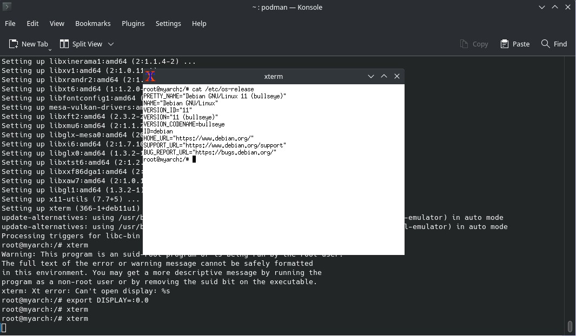576x336 pixels.
Task: Click 'Setting up xterm (366-1+deb11u1)' line
Action: [71, 208]
